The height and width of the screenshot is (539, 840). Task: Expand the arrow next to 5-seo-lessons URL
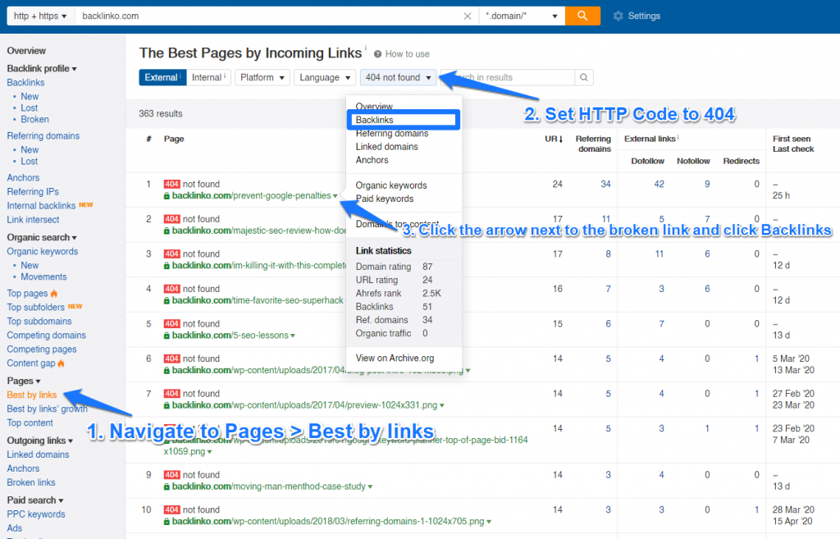pos(293,336)
